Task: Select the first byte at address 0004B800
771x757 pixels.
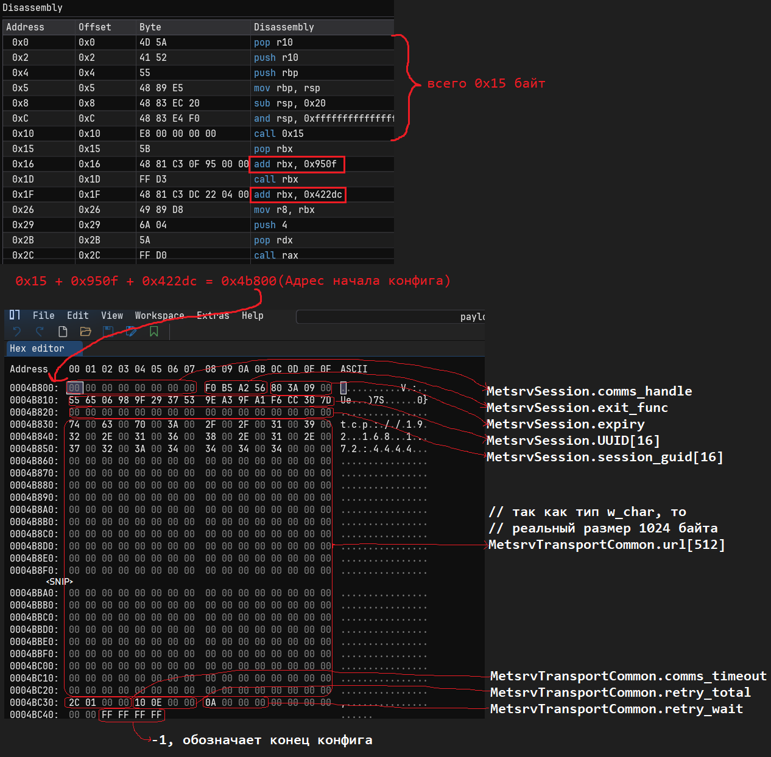Action: [x=74, y=388]
